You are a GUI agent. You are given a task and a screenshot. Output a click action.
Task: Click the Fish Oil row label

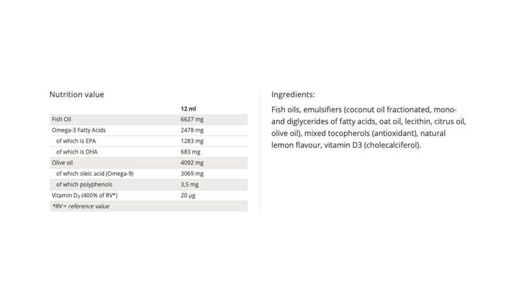pos(61,119)
